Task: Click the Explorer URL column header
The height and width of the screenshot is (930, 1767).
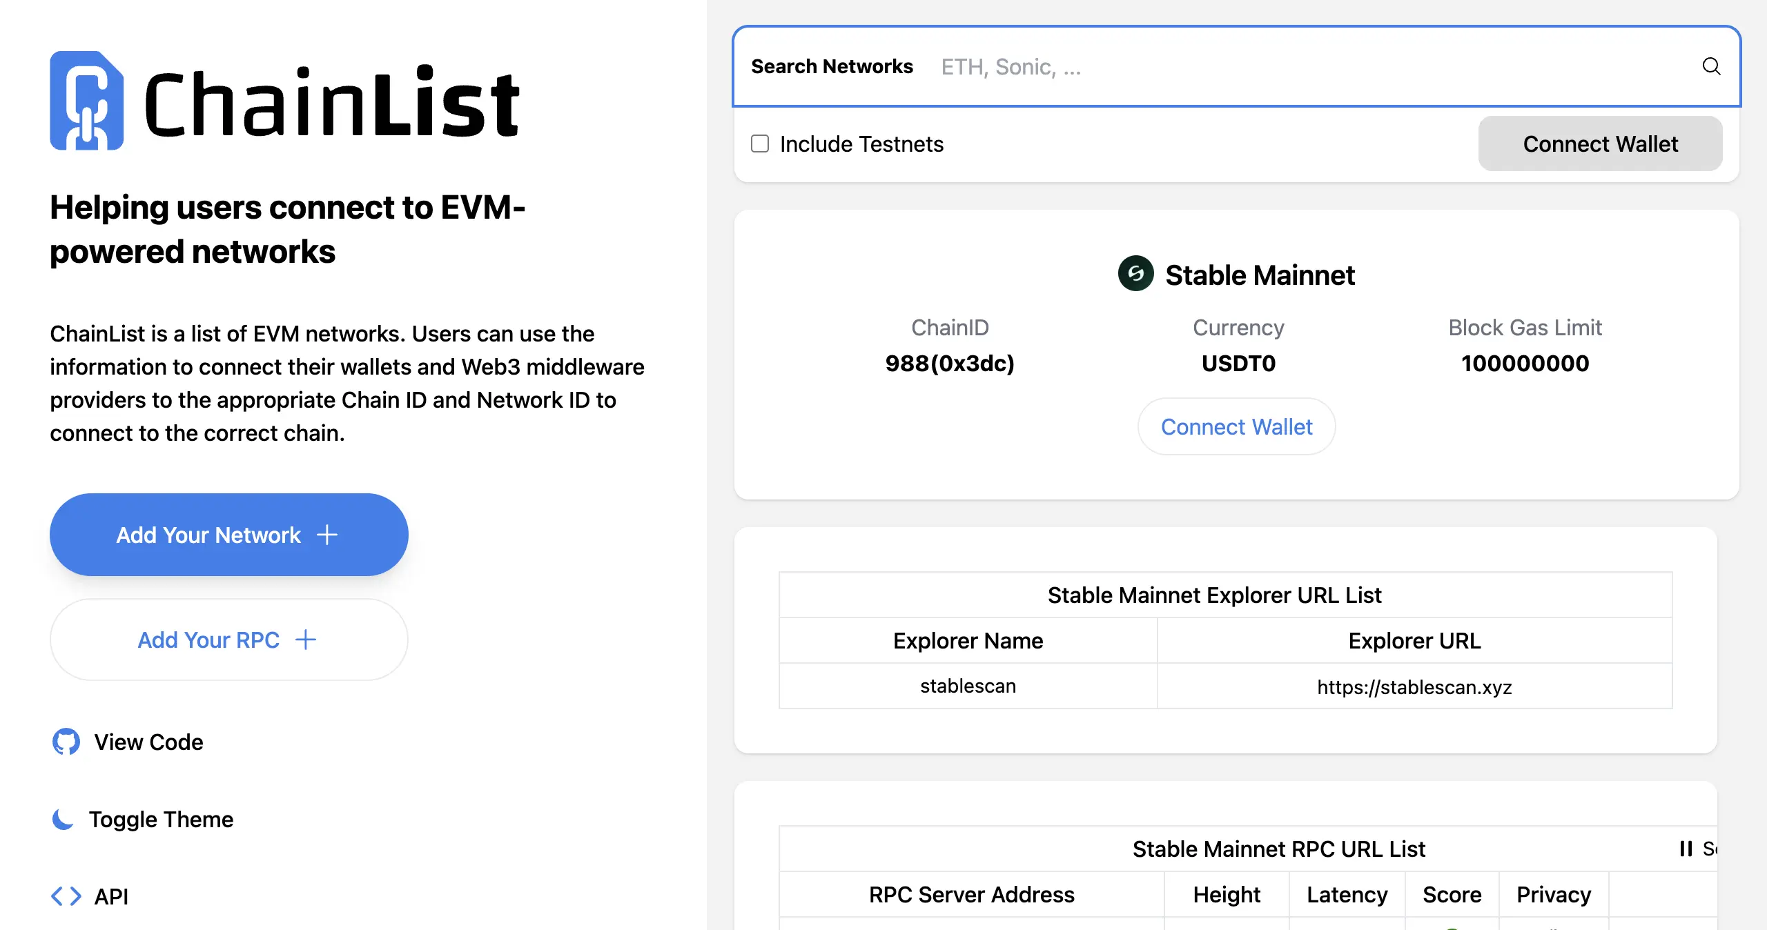Action: tap(1414, 640)
